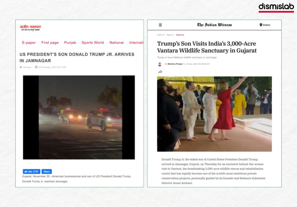Click The Indian Witness masthead logo

point(214,25)
